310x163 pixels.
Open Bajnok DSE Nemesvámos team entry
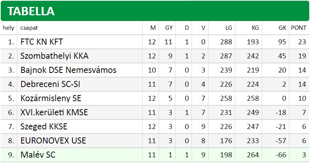pyautogui.click(x=69, y=70)
